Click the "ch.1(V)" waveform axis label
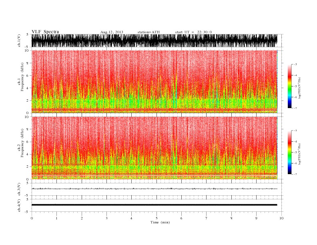The height and width of the screenshot is (245, 317). [x=19, y=40]
